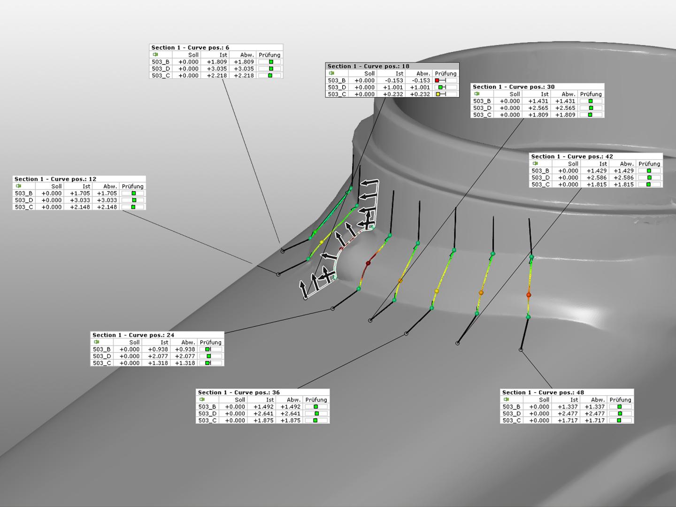Select the dark red deviation point on the 3D model
This screenshot has height=507, width=676.
(x=369, y=263)
